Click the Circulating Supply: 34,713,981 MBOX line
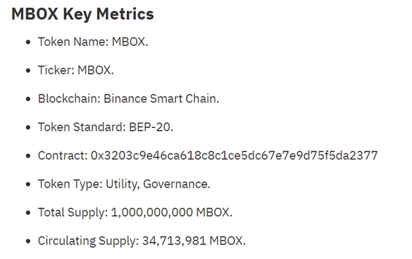412x259 pixels. [x=142, y=241]
